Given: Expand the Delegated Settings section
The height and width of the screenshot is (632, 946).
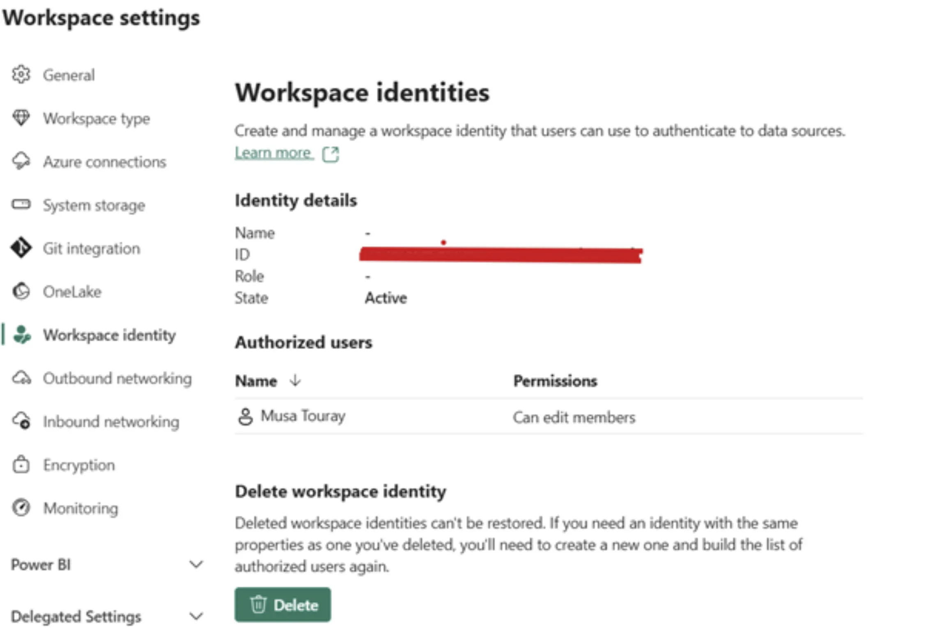Looking at the screenshot, I should pos(197,616).
